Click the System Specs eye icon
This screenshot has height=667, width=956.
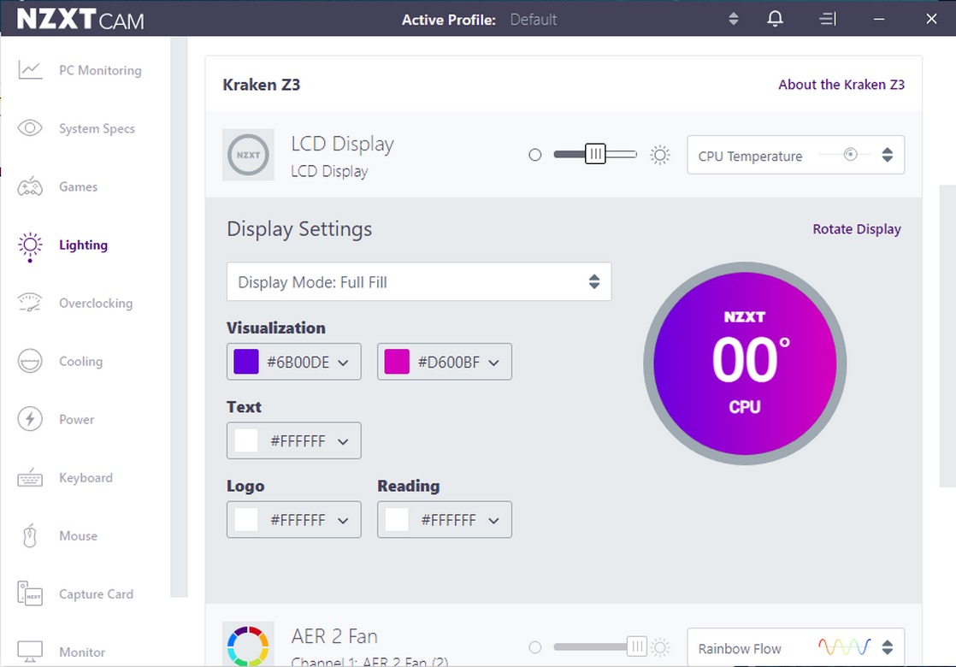(x=30, y=128)
